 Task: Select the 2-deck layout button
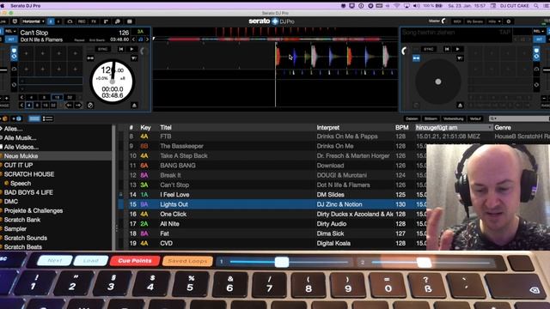click(x=51, y=21)
